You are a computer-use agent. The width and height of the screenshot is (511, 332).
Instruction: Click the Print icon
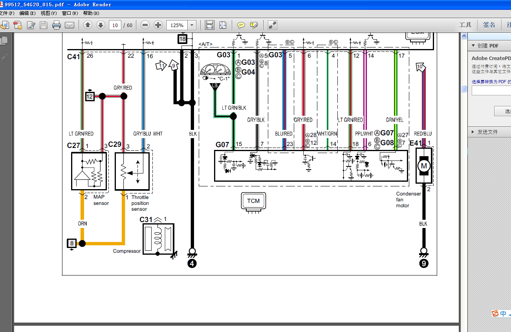coord(57,26)
